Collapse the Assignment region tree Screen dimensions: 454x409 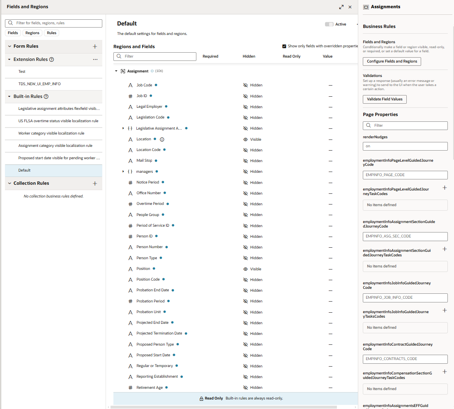[x=116, y=70]
